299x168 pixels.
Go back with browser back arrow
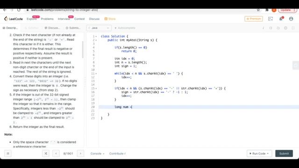5,10
